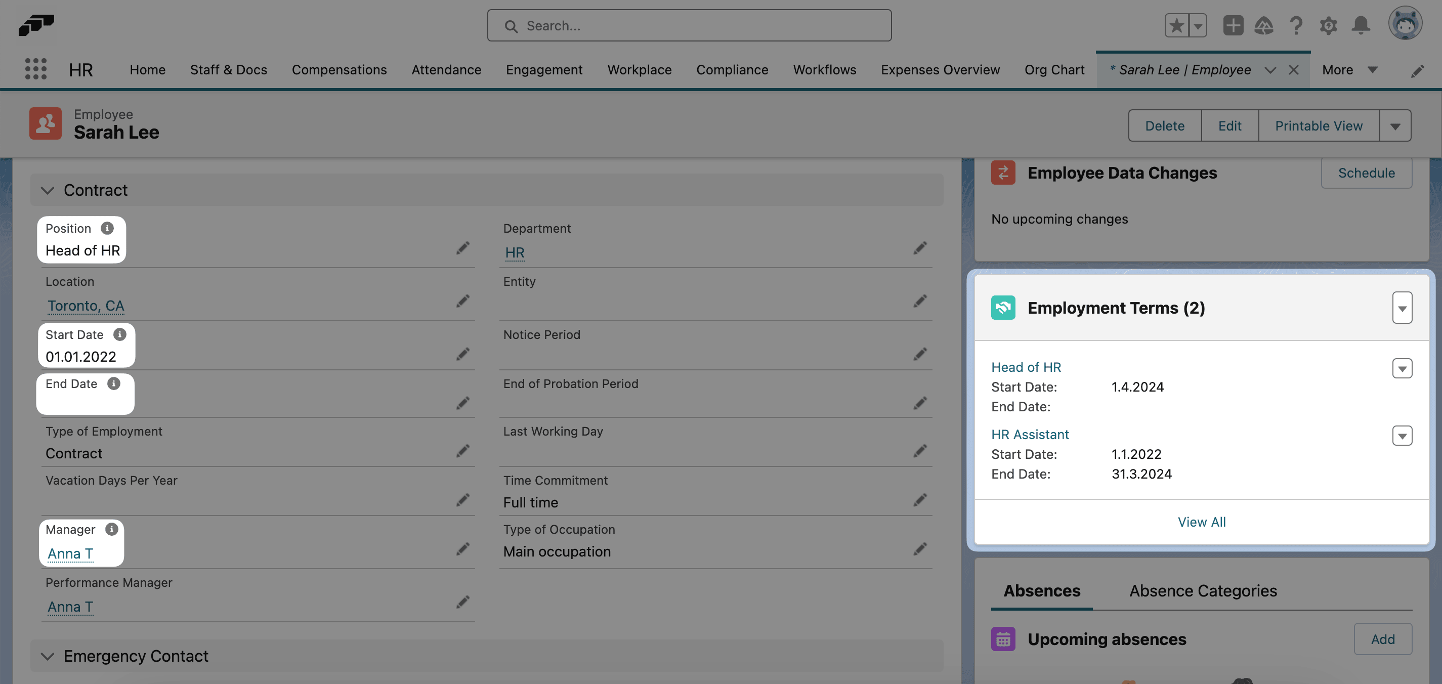
Task: Open the App Launcher grid icon
Action: pyautogui.click(x=36, y=69)
